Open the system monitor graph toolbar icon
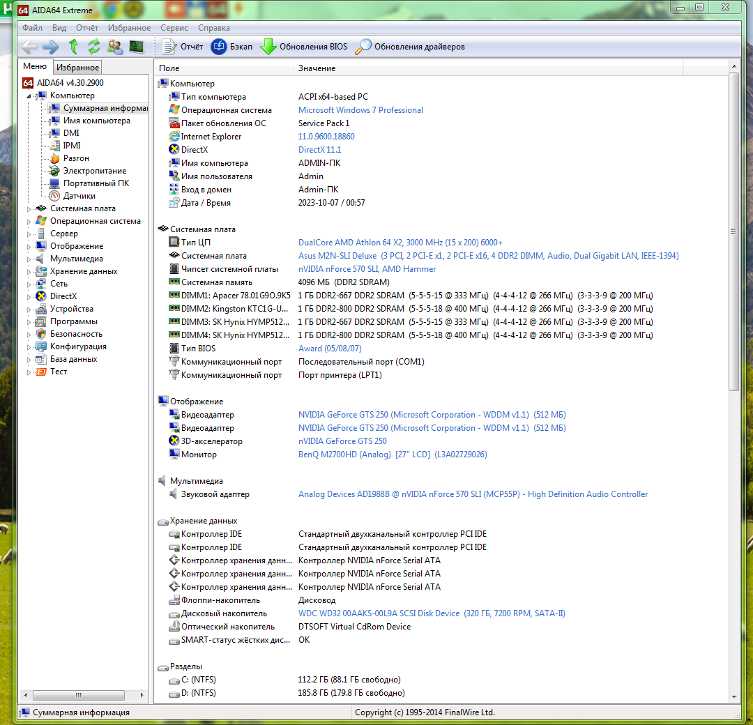Viewport: 753px width, 725px height. (x=136, y=47)
